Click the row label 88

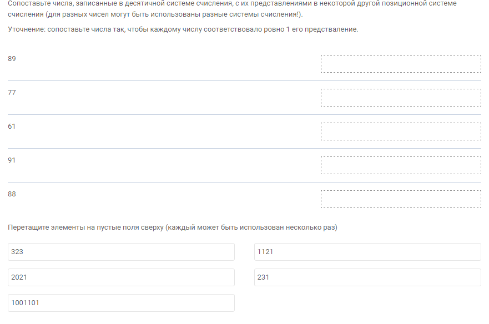(12, 194)
